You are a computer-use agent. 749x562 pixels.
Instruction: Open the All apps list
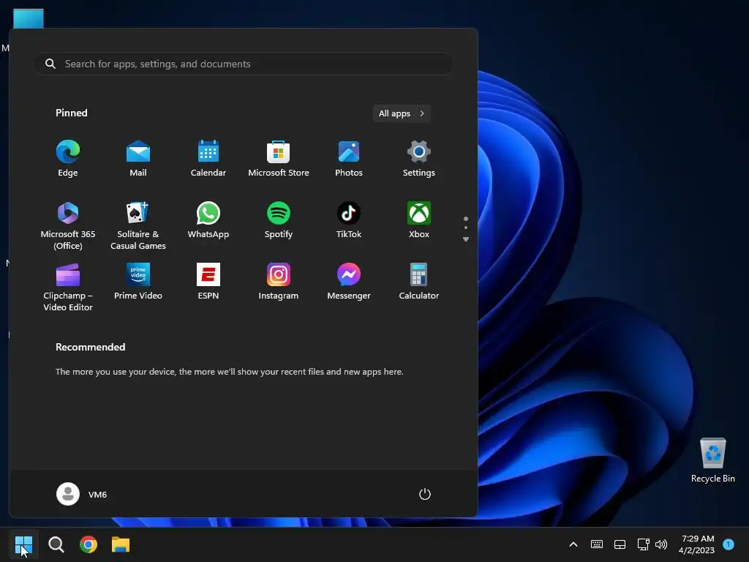click(x=402, y=113)
